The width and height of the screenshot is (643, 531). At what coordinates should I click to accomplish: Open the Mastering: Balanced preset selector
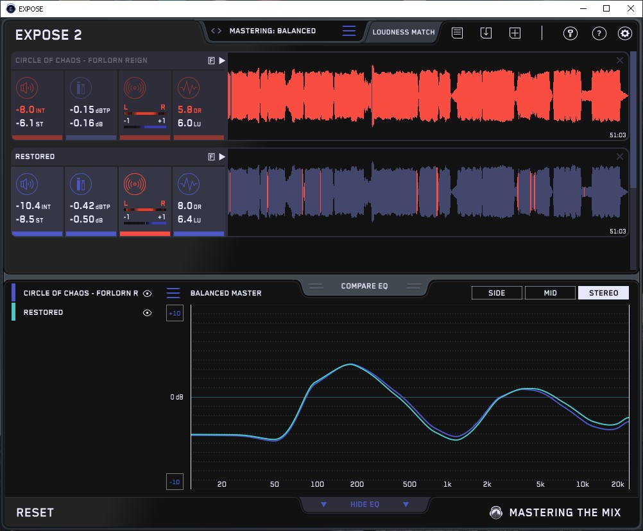click(x=273, y=31)
